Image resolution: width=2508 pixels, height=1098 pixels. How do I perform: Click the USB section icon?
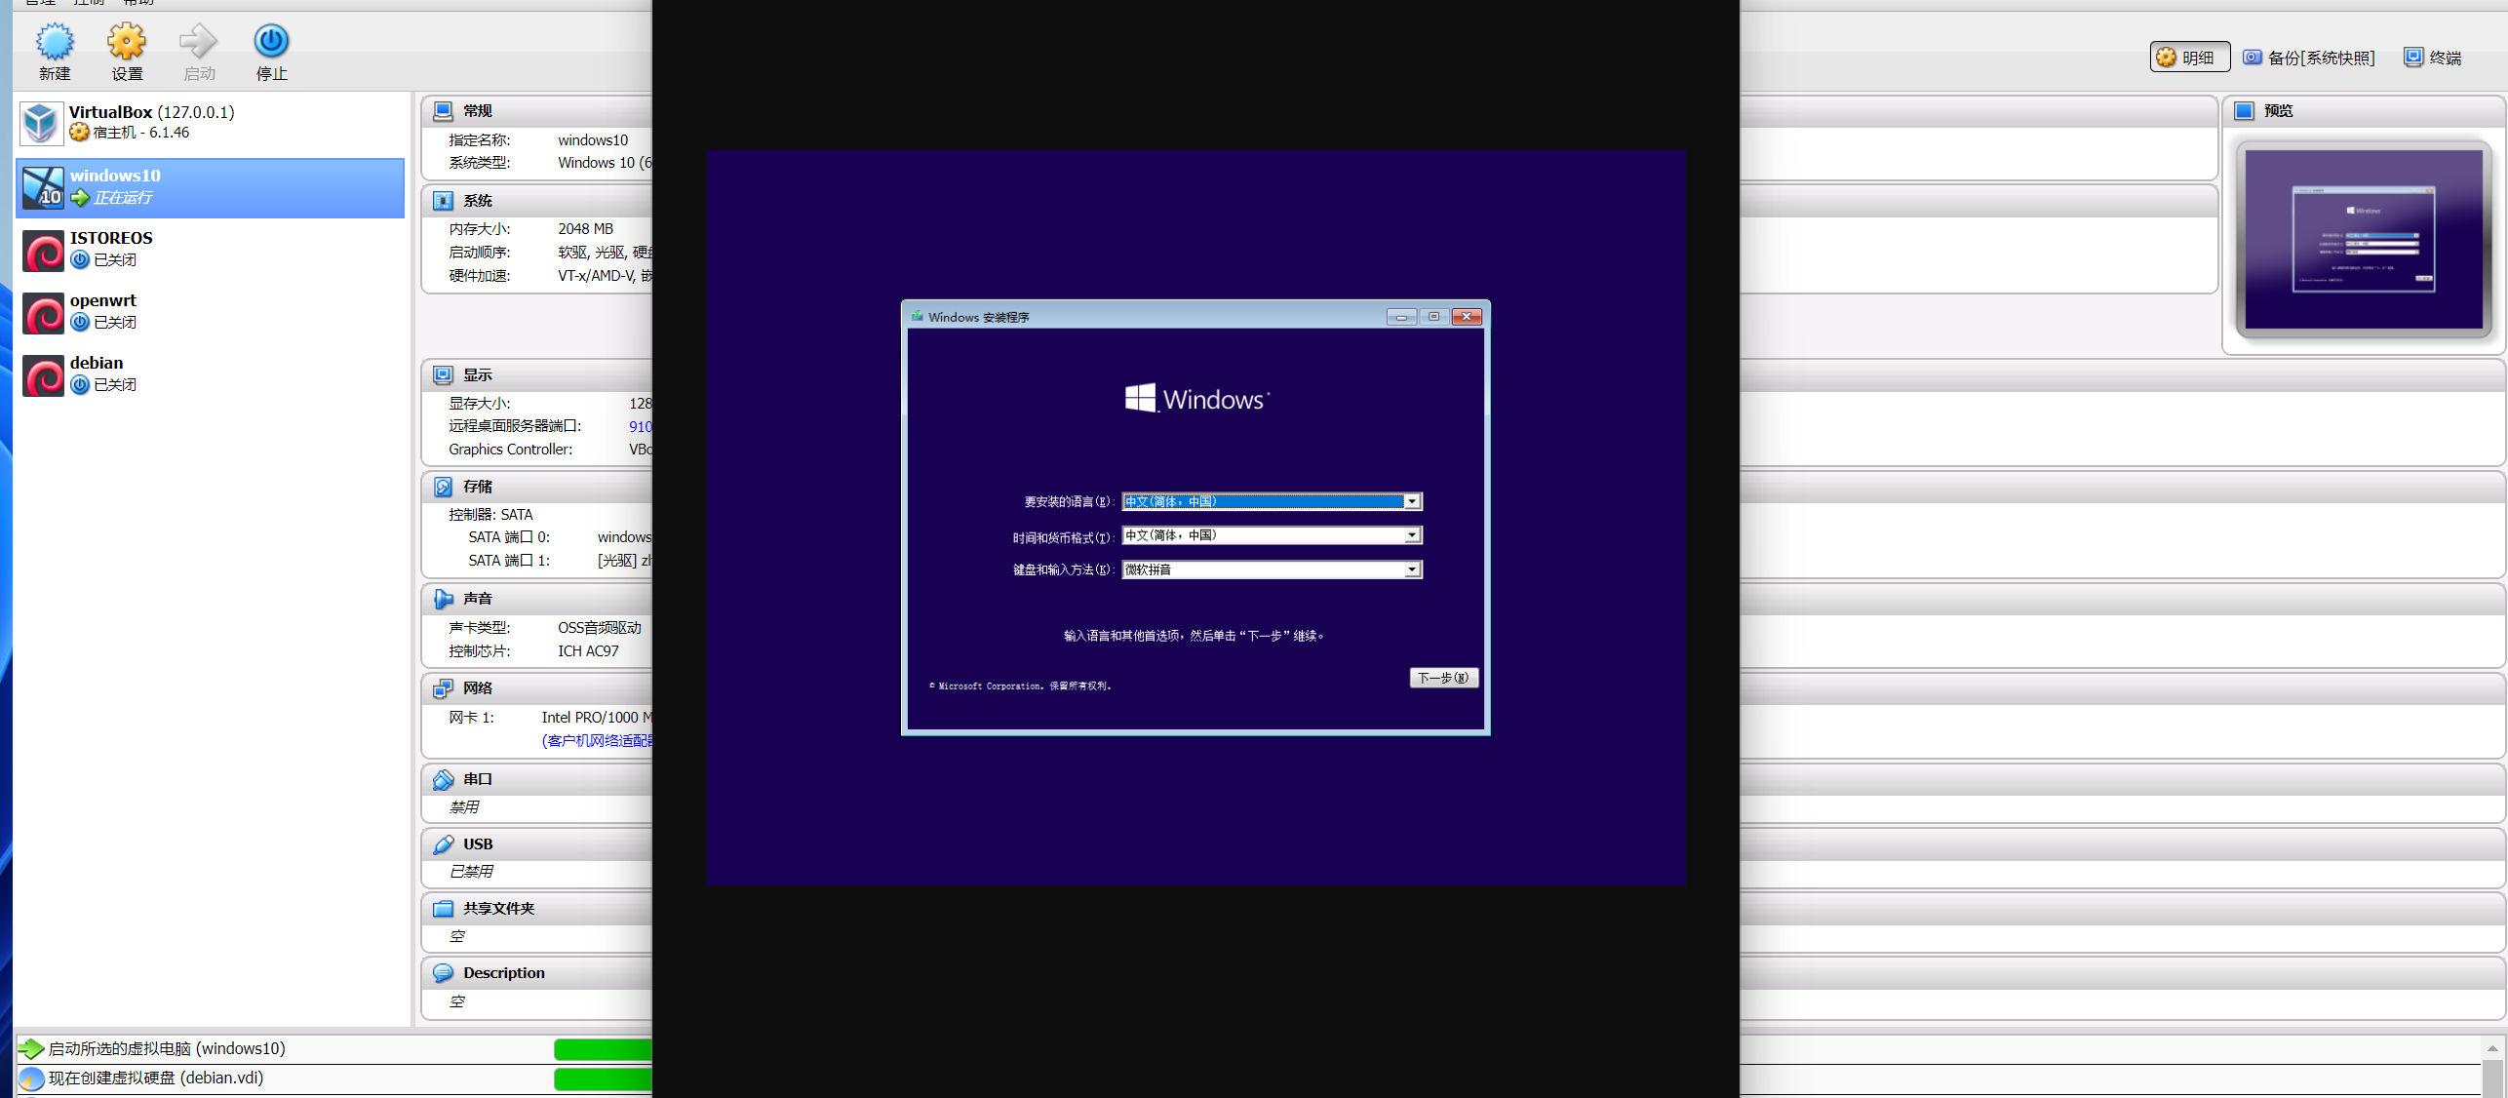pyautogui.click(x=443, y=844)
